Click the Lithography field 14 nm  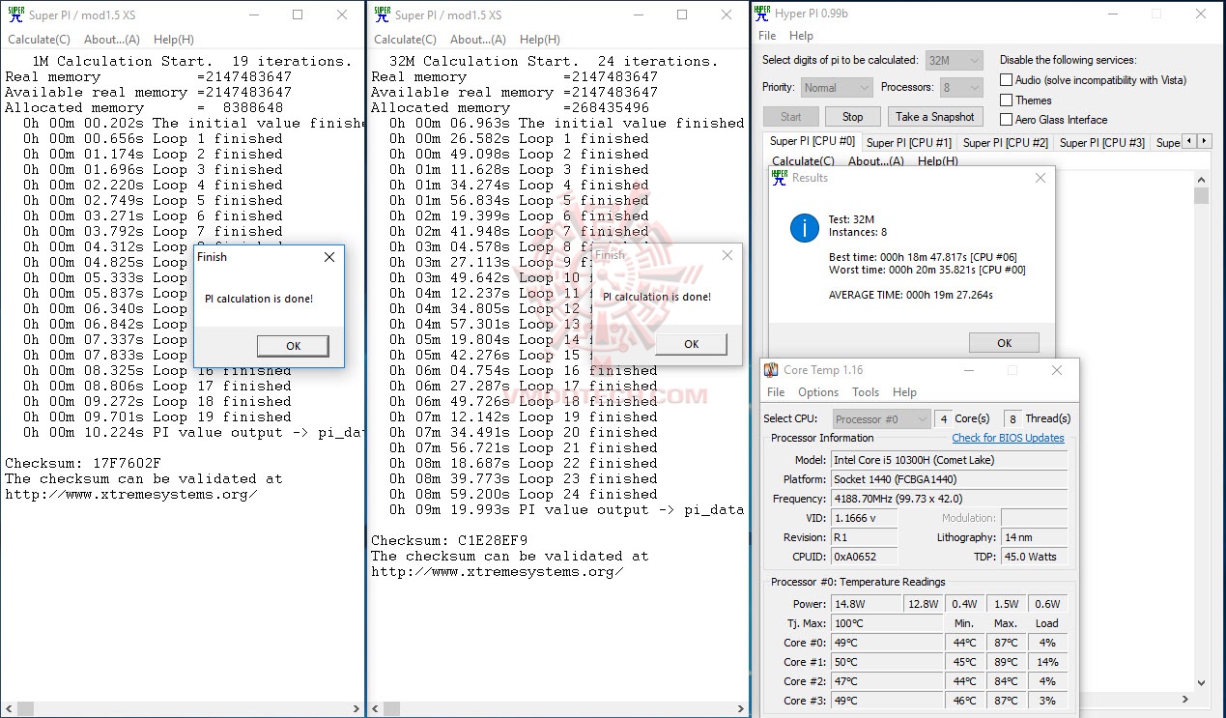click(x=1034, y=537)
